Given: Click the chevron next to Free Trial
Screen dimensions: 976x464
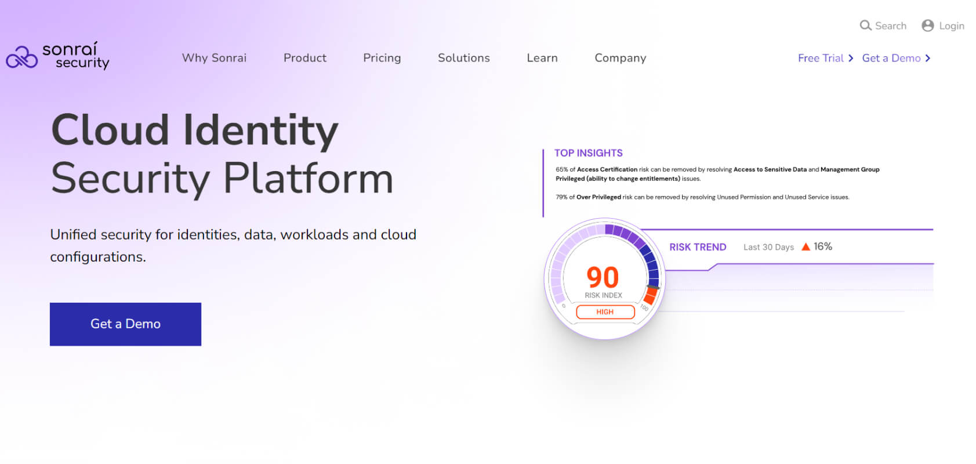Looking at the screenshot, I should click(851, 58).
